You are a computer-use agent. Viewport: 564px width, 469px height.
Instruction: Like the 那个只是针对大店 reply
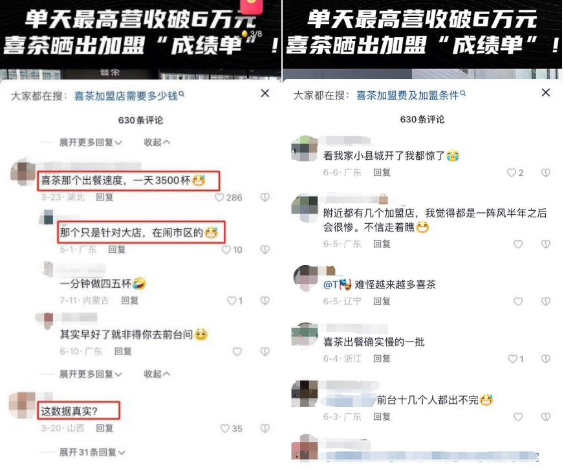226,250
